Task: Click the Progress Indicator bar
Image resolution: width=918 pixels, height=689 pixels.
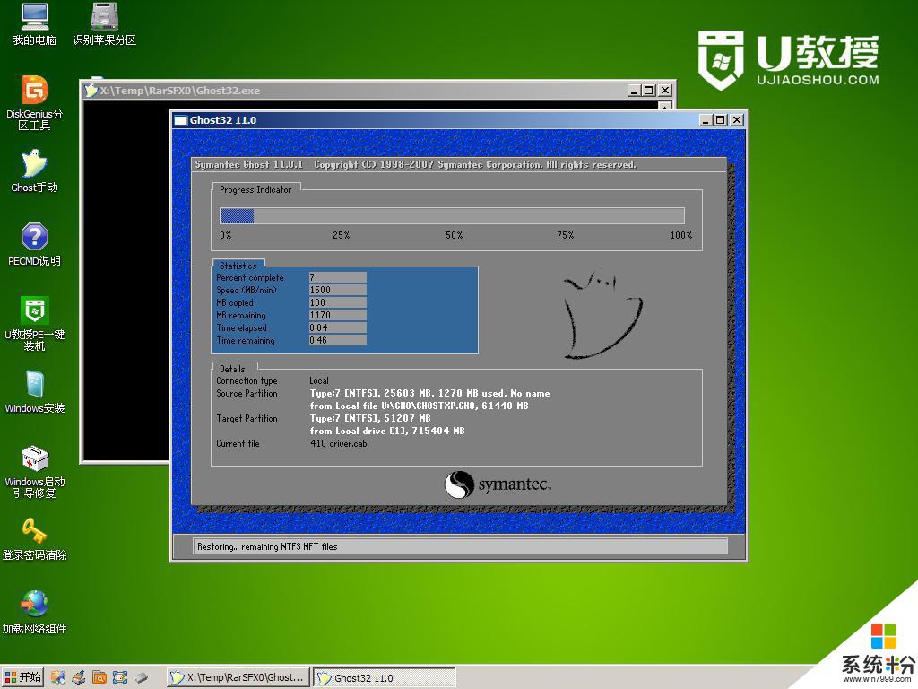Action: pyautogui.click(x=452, y=215)
